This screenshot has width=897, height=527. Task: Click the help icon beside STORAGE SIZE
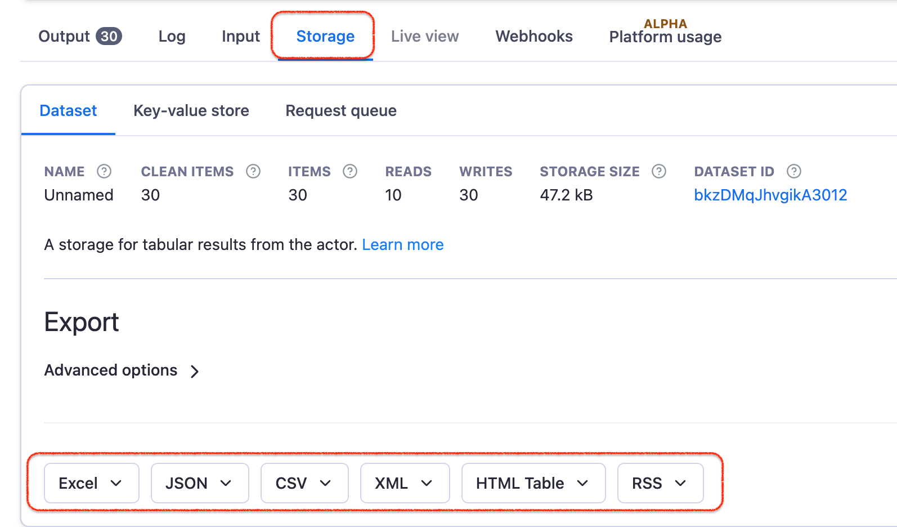pos(659,171)
